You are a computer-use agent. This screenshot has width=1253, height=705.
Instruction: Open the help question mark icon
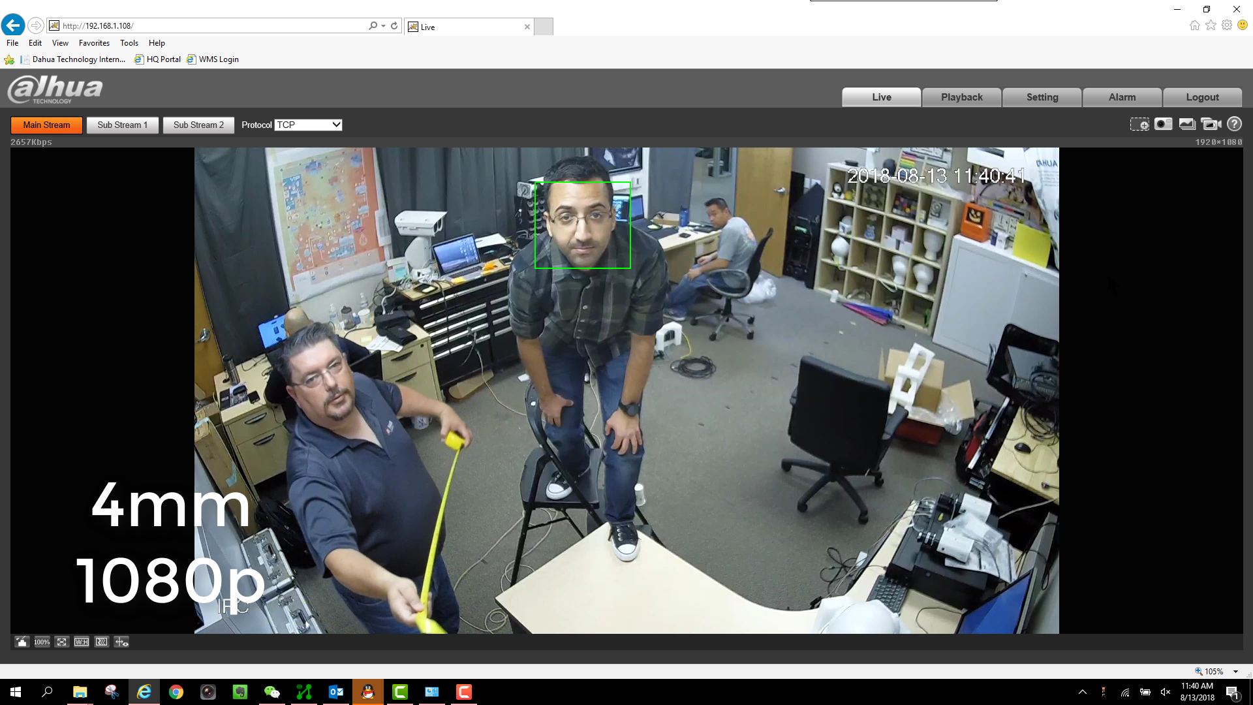coord(1234,124)
